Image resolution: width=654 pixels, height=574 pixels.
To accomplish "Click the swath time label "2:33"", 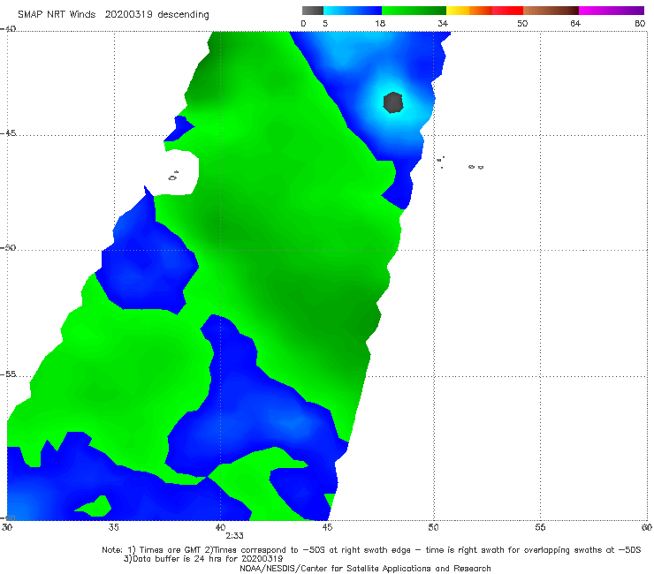I will click(x=234, y=536).
